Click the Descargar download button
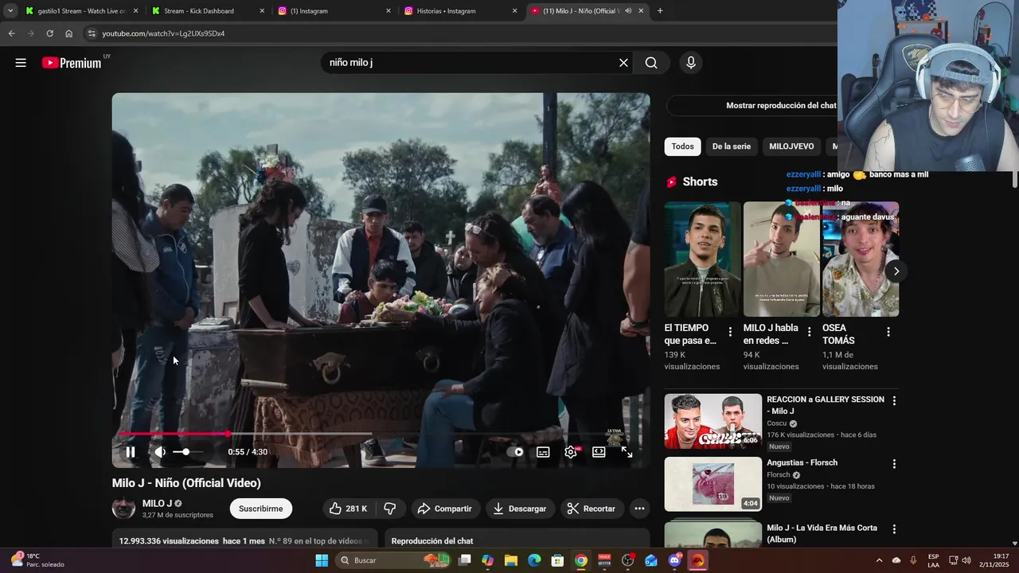 coord(520,509)
